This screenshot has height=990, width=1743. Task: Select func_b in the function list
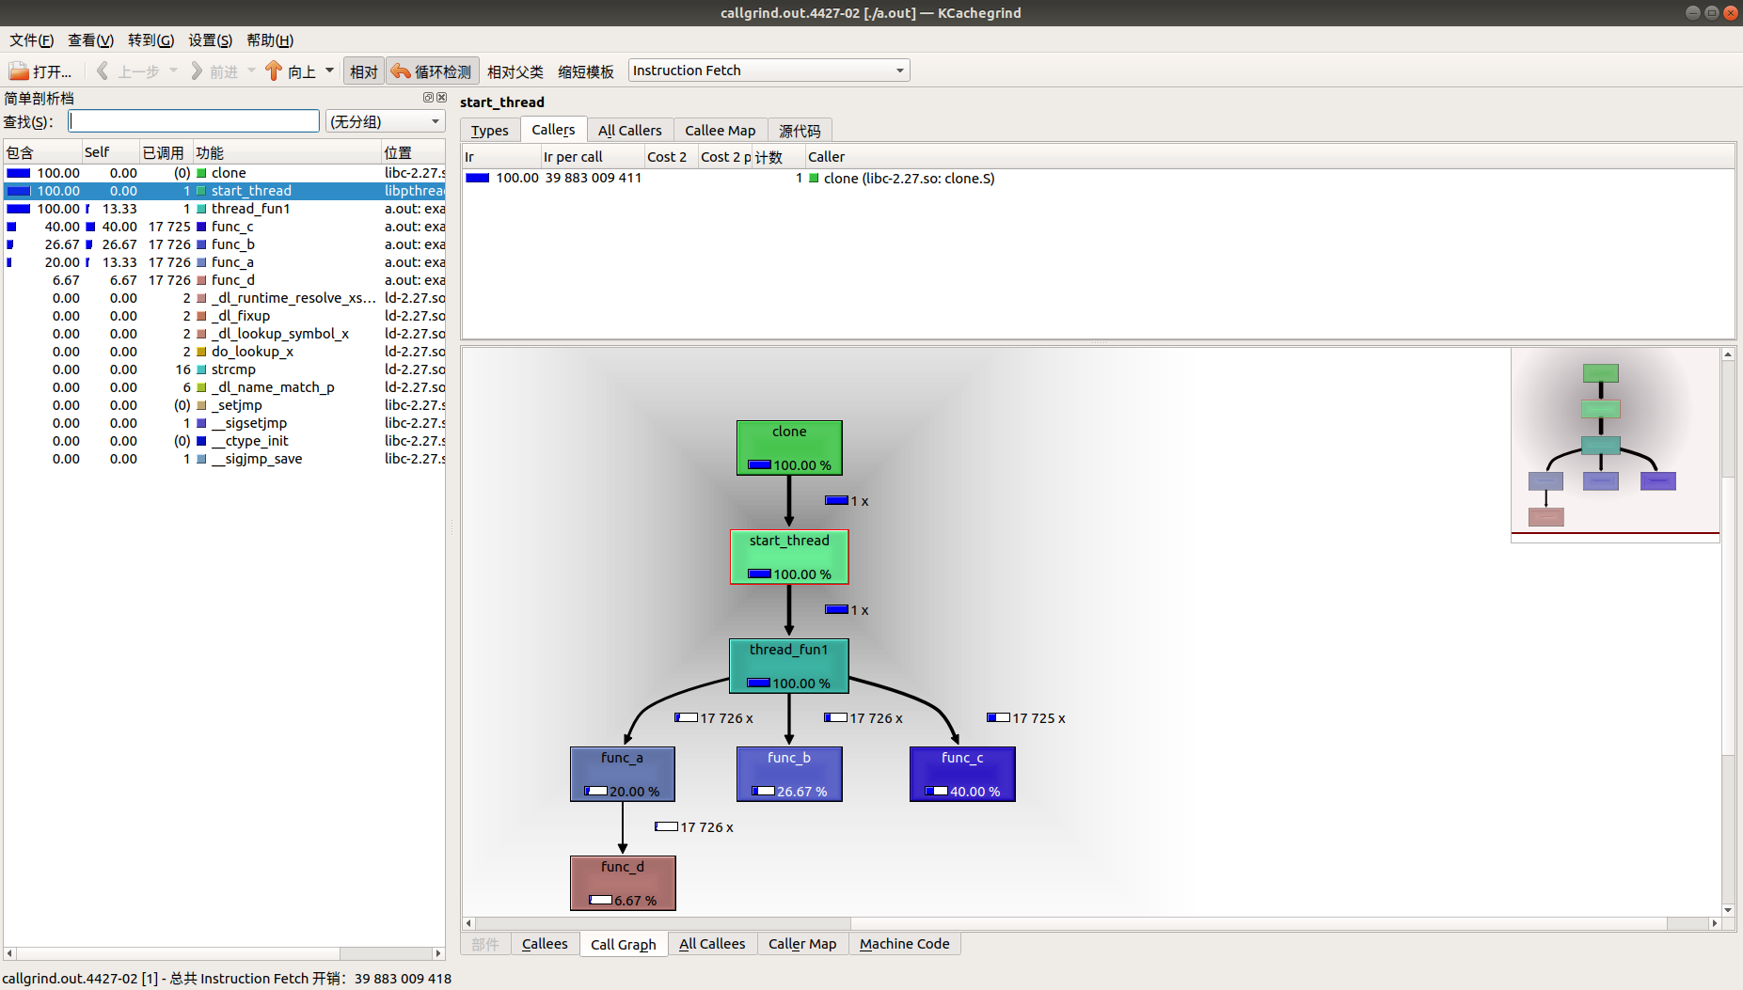[x=224, y=244]
